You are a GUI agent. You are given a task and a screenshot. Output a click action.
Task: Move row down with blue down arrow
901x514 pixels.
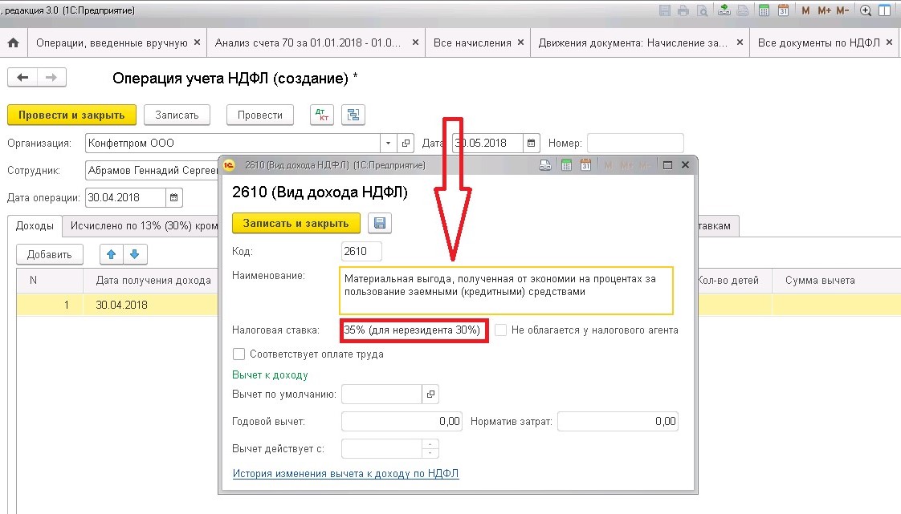(134, 254)
